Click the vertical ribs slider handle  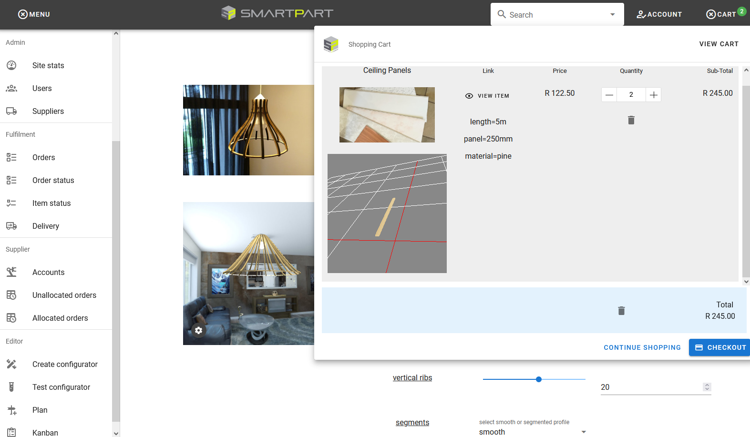538,379
